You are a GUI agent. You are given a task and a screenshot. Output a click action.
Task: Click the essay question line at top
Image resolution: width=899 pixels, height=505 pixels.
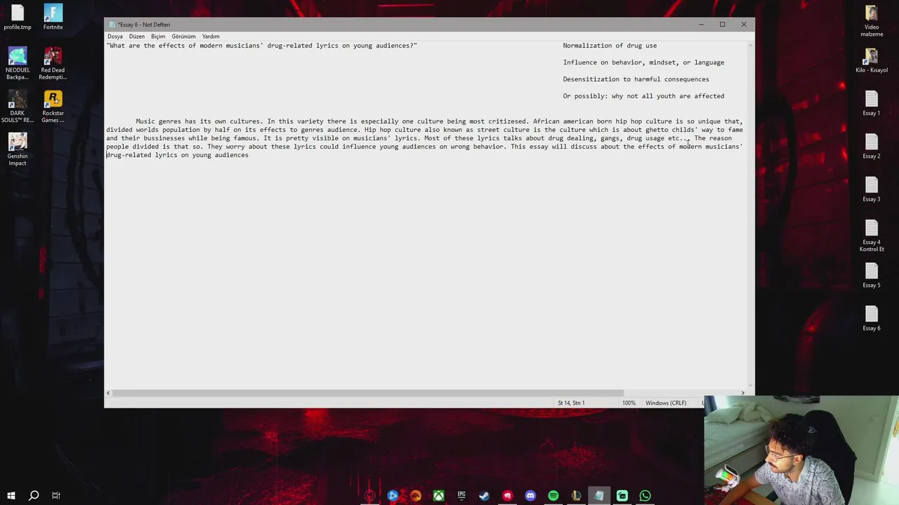pyautogui.click(x=262, y=46)
